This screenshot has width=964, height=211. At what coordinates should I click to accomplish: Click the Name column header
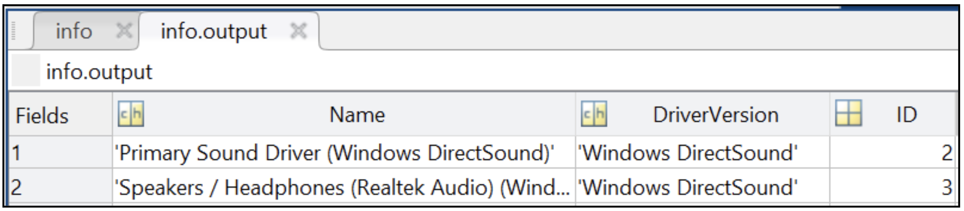(357, 115)
